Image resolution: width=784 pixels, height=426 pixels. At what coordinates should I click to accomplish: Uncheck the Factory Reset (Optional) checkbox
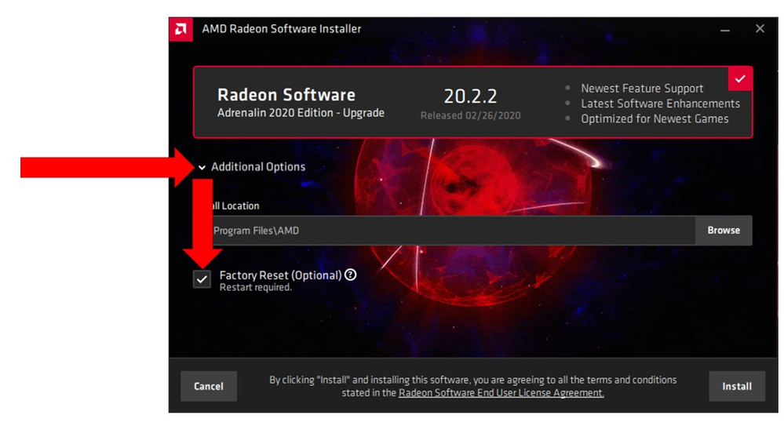pos(202,279)
